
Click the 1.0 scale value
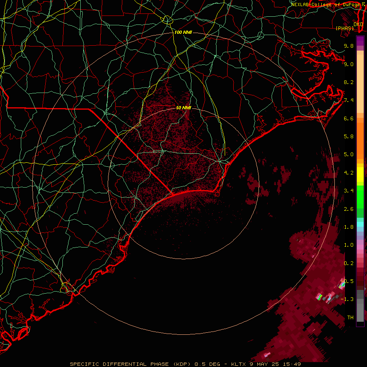(x=349, y=245)
